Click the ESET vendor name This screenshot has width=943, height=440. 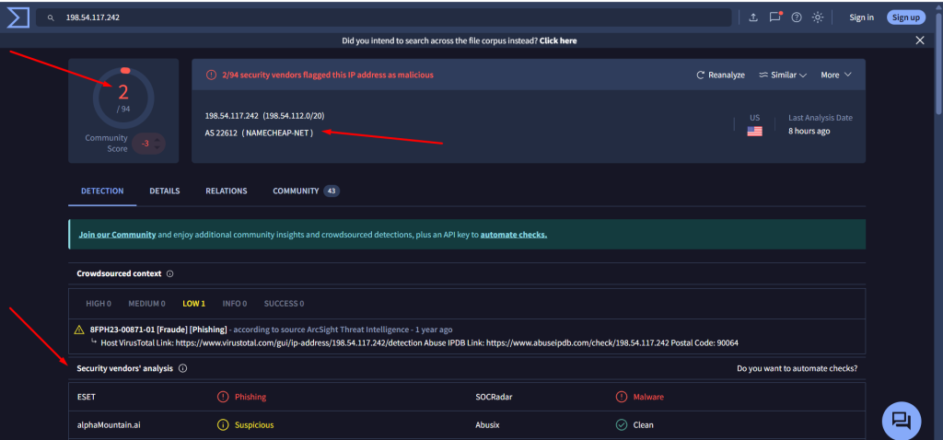pos(87,397)
